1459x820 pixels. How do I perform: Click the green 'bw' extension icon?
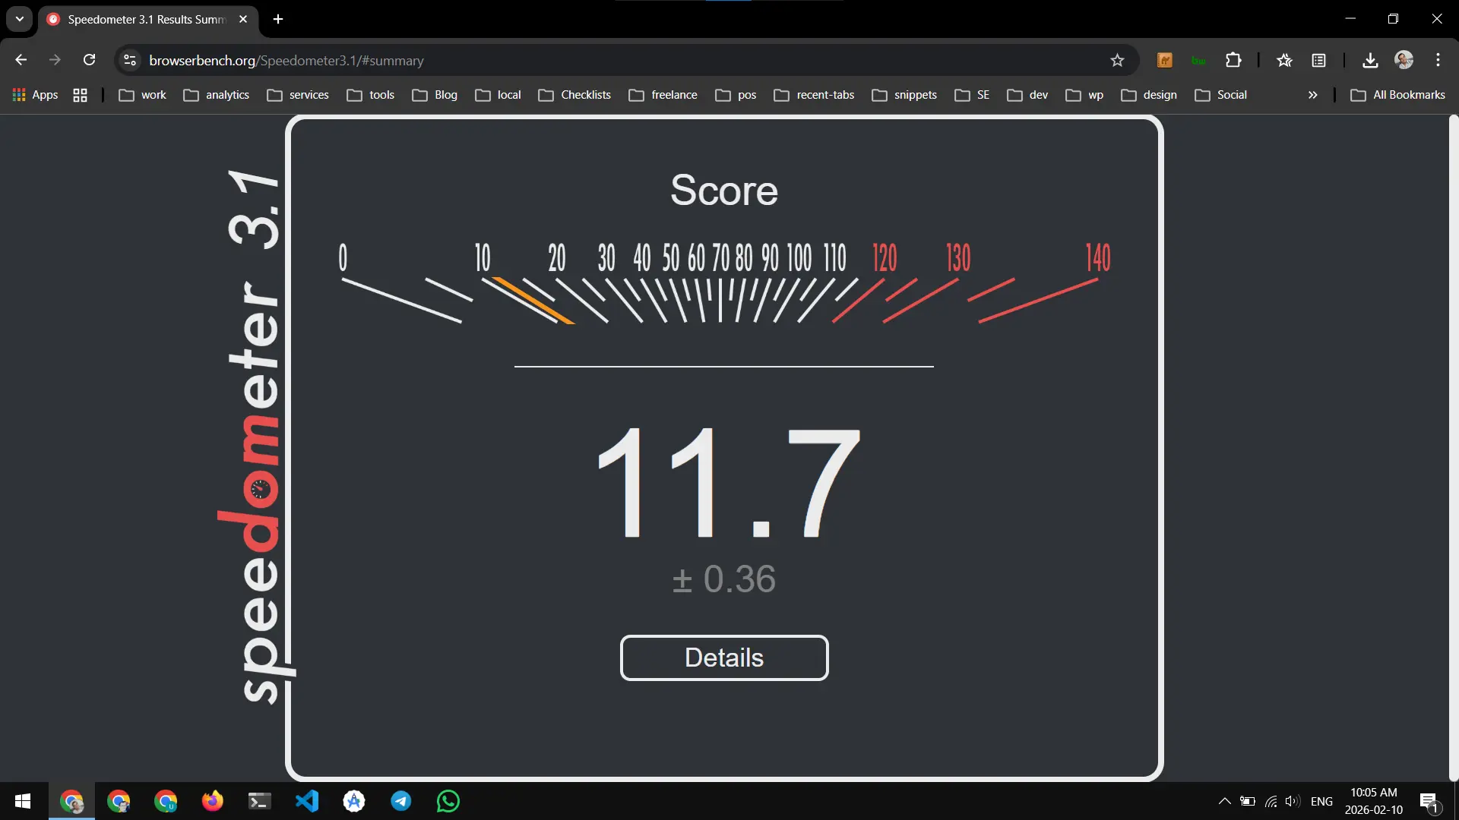coord(1199,60)
